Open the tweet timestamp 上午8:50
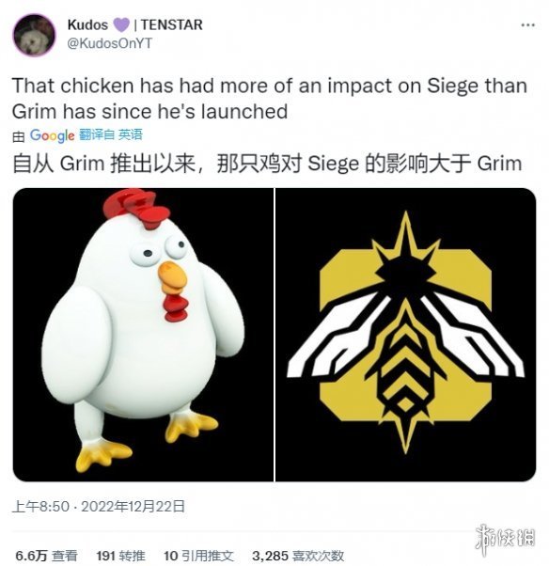 coord(40,507)
